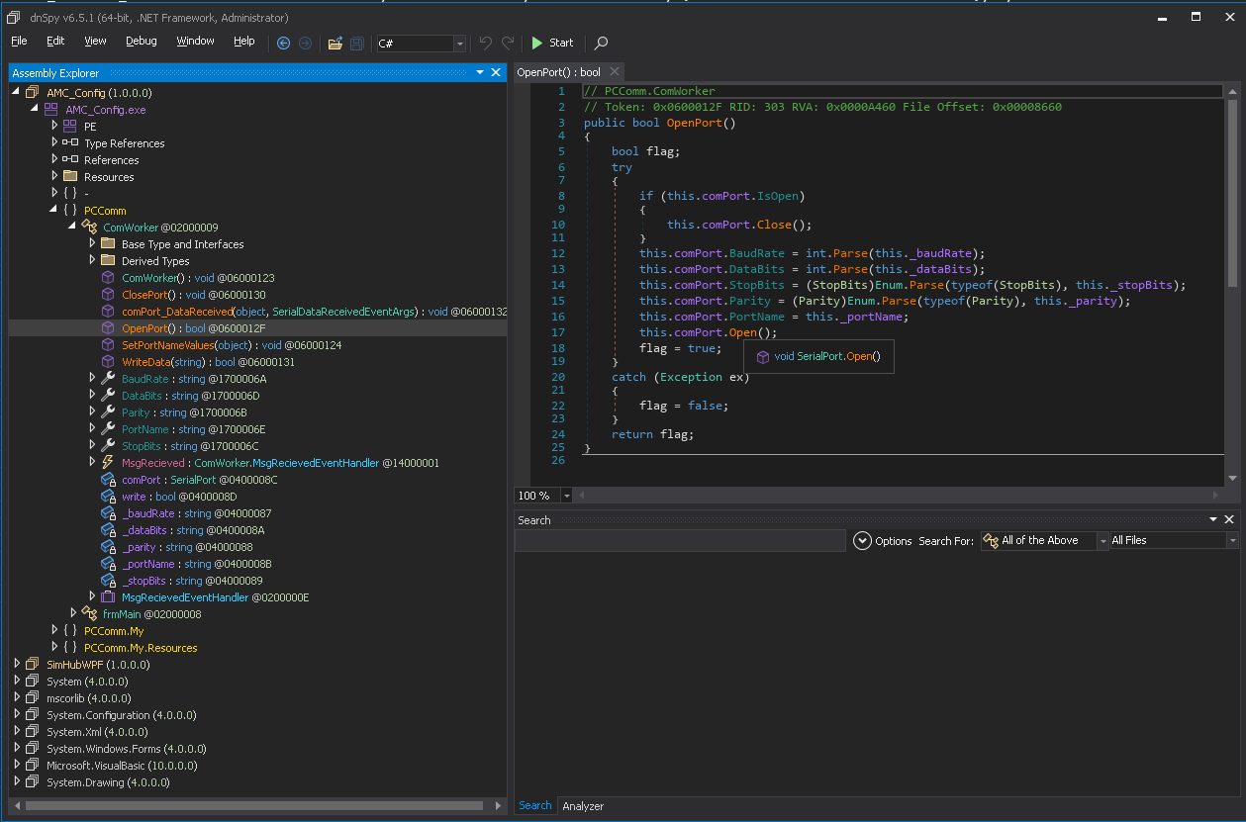Viewport: 1246px width, 822px height.
Task: Switch to the Analyzer tab
Action: (x=583, y=806)
